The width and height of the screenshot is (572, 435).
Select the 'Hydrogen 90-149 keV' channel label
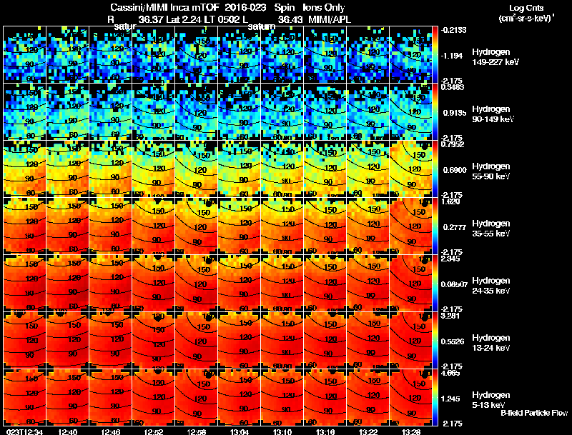[493, 114]
